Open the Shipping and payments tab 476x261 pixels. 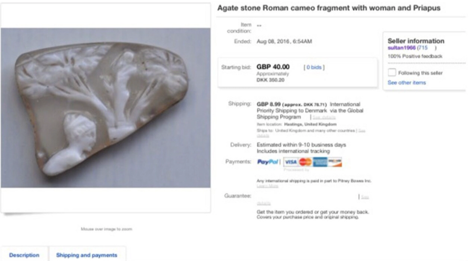coord(87,255)
